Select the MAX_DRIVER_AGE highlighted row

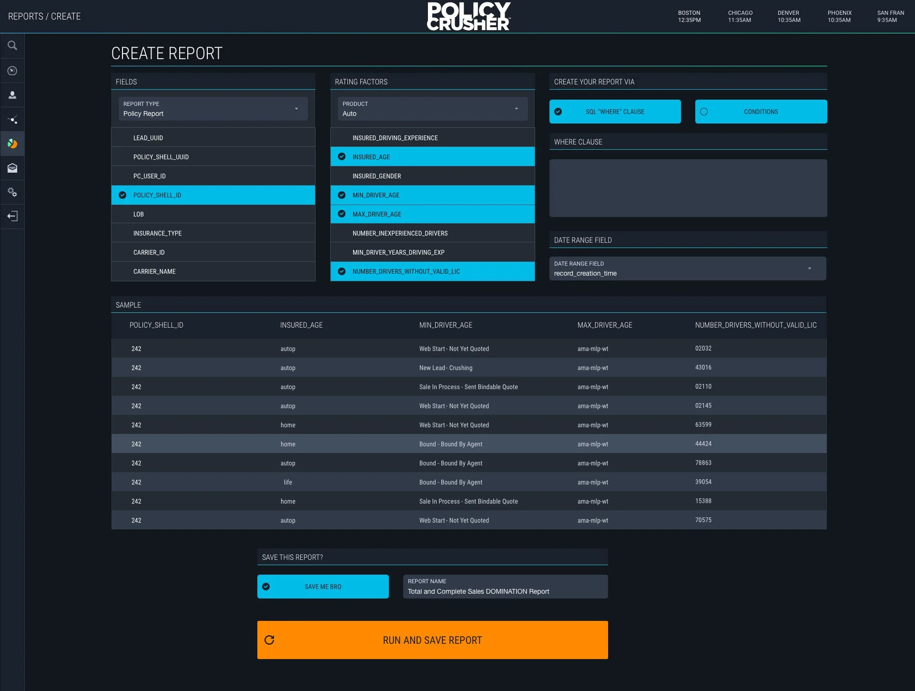click(x=432, y=214)
